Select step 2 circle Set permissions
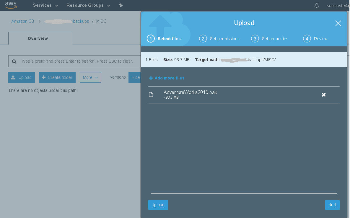Image resolution: width=350 pixels, height=218 pixels. 203,39
